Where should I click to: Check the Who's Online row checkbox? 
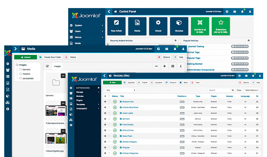(109, 130)
